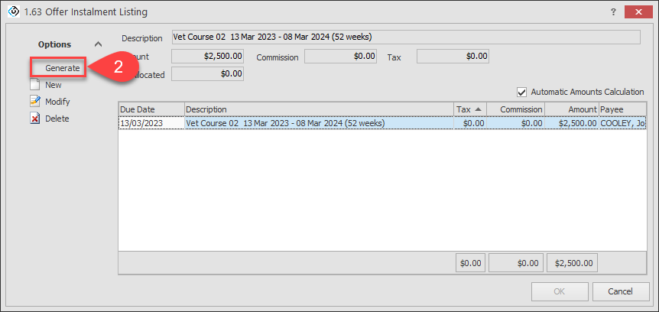Image resolution: width=659 pixels, height=312 pixels.
Task: Click the Payee column header
Action: tap(621, 109)
